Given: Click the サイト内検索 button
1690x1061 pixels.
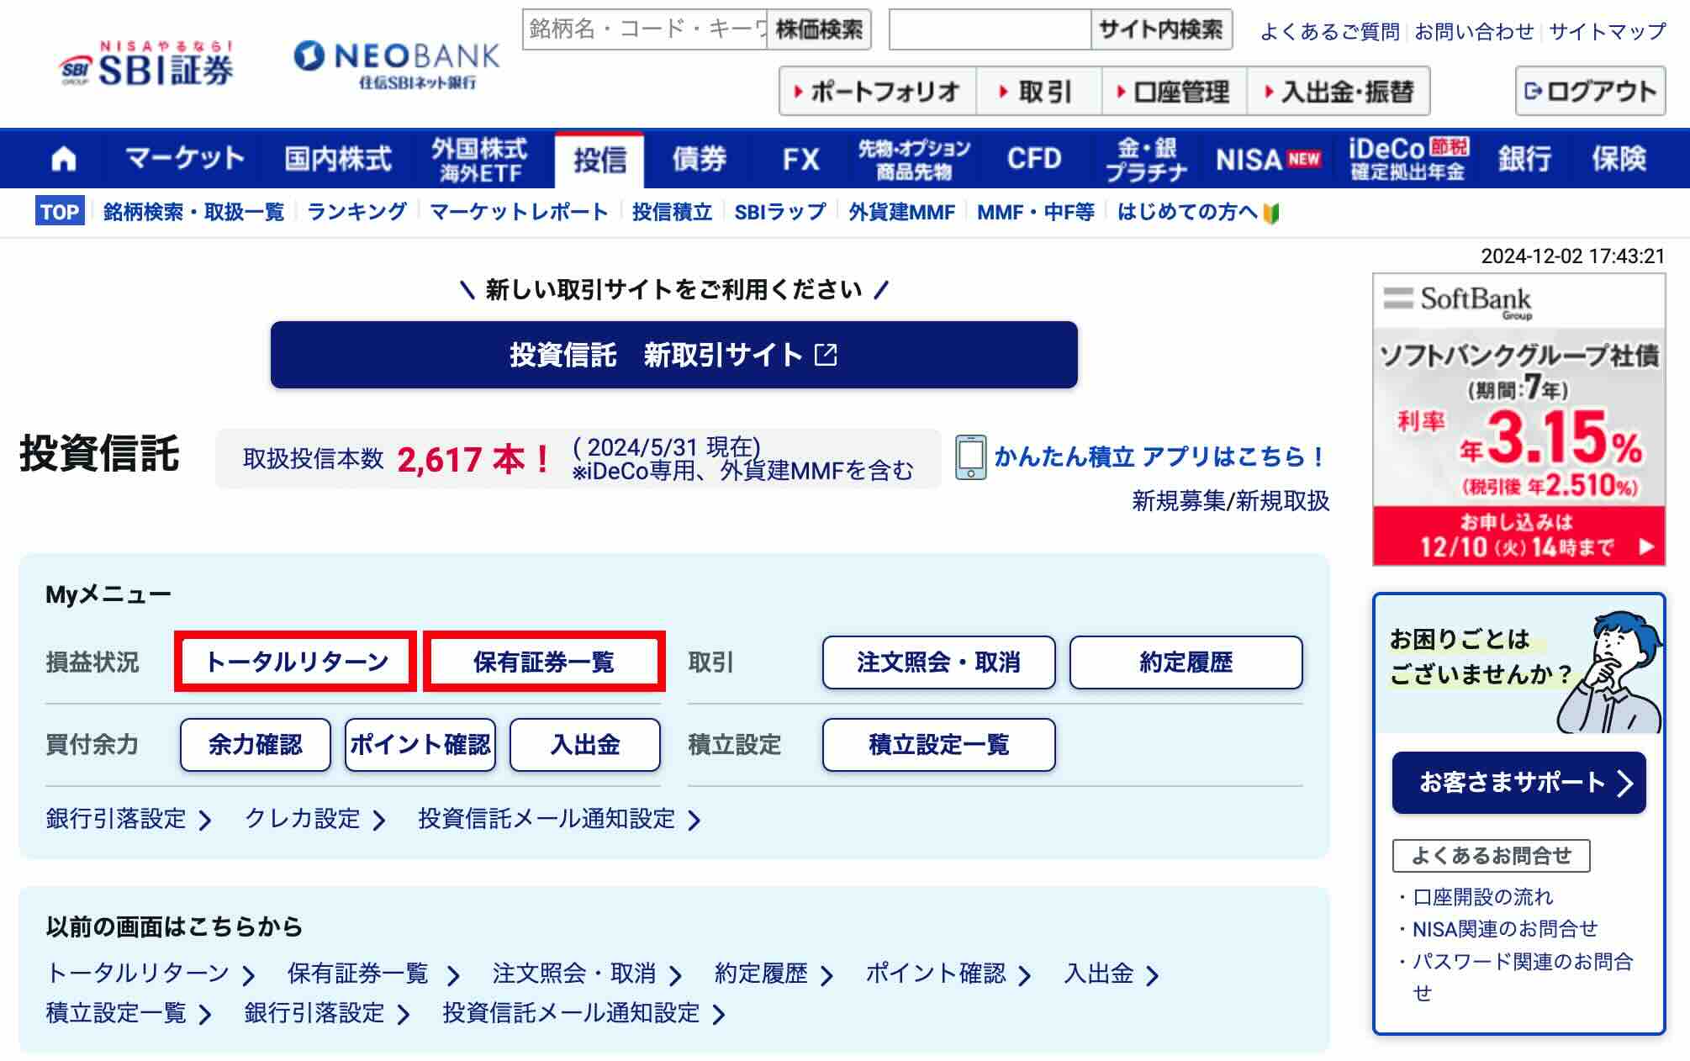Looking at the screenshot, I should coord(1161,30).
